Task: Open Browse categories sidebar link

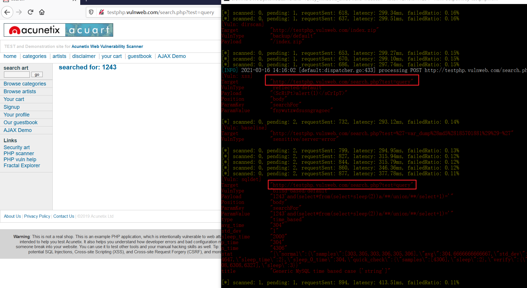Action: [25, 84]
